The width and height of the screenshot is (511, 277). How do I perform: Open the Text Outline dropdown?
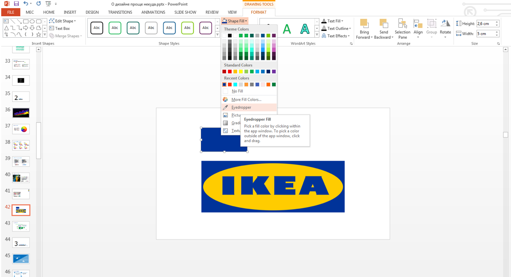pyautogui.click(x=336, y=28)
